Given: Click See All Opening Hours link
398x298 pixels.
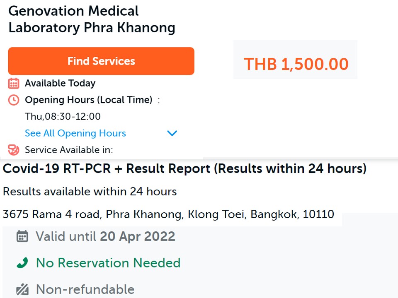Looking at the screenshot, I should click(x=75, y=133).
